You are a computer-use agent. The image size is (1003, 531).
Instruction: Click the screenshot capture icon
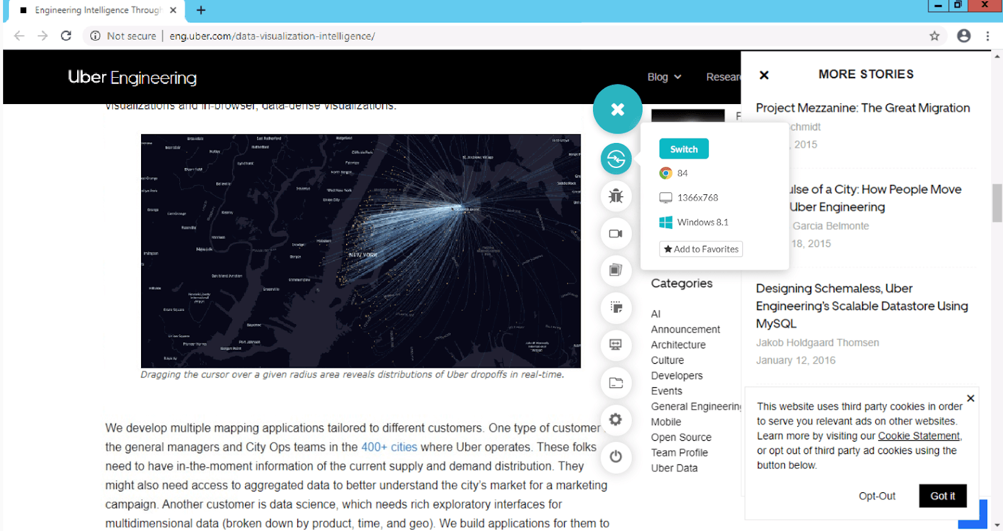tap(616, 307)
